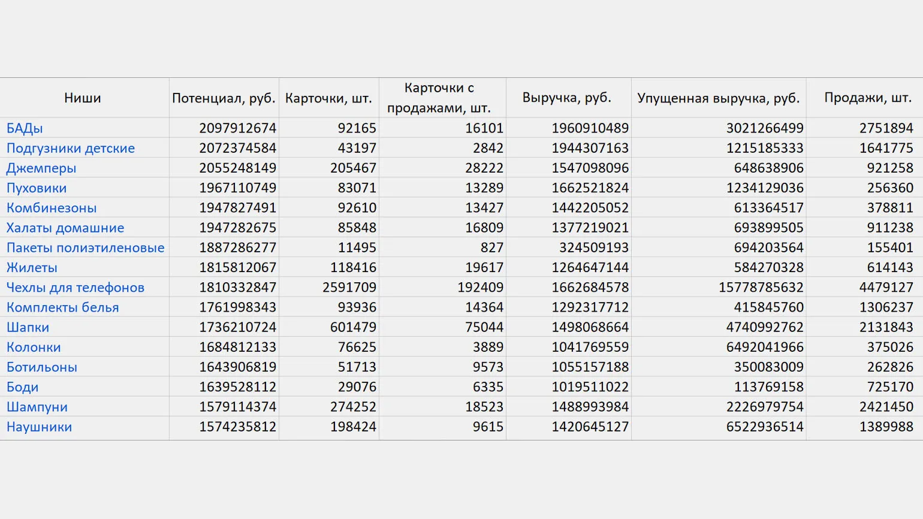
Task: Click the Выручка, руб. column header
Action: point(567,98)
